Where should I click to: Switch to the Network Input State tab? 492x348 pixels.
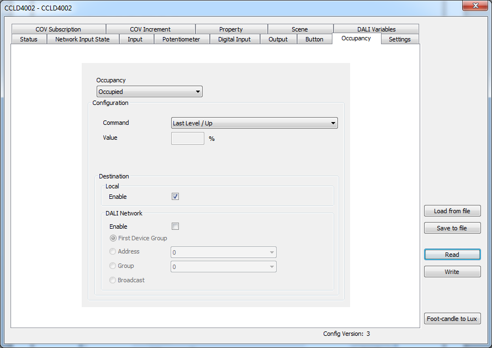coord(82,39)
